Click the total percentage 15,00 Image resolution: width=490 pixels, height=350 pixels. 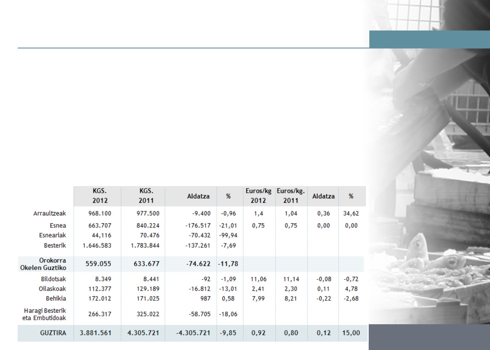(351, 333)
